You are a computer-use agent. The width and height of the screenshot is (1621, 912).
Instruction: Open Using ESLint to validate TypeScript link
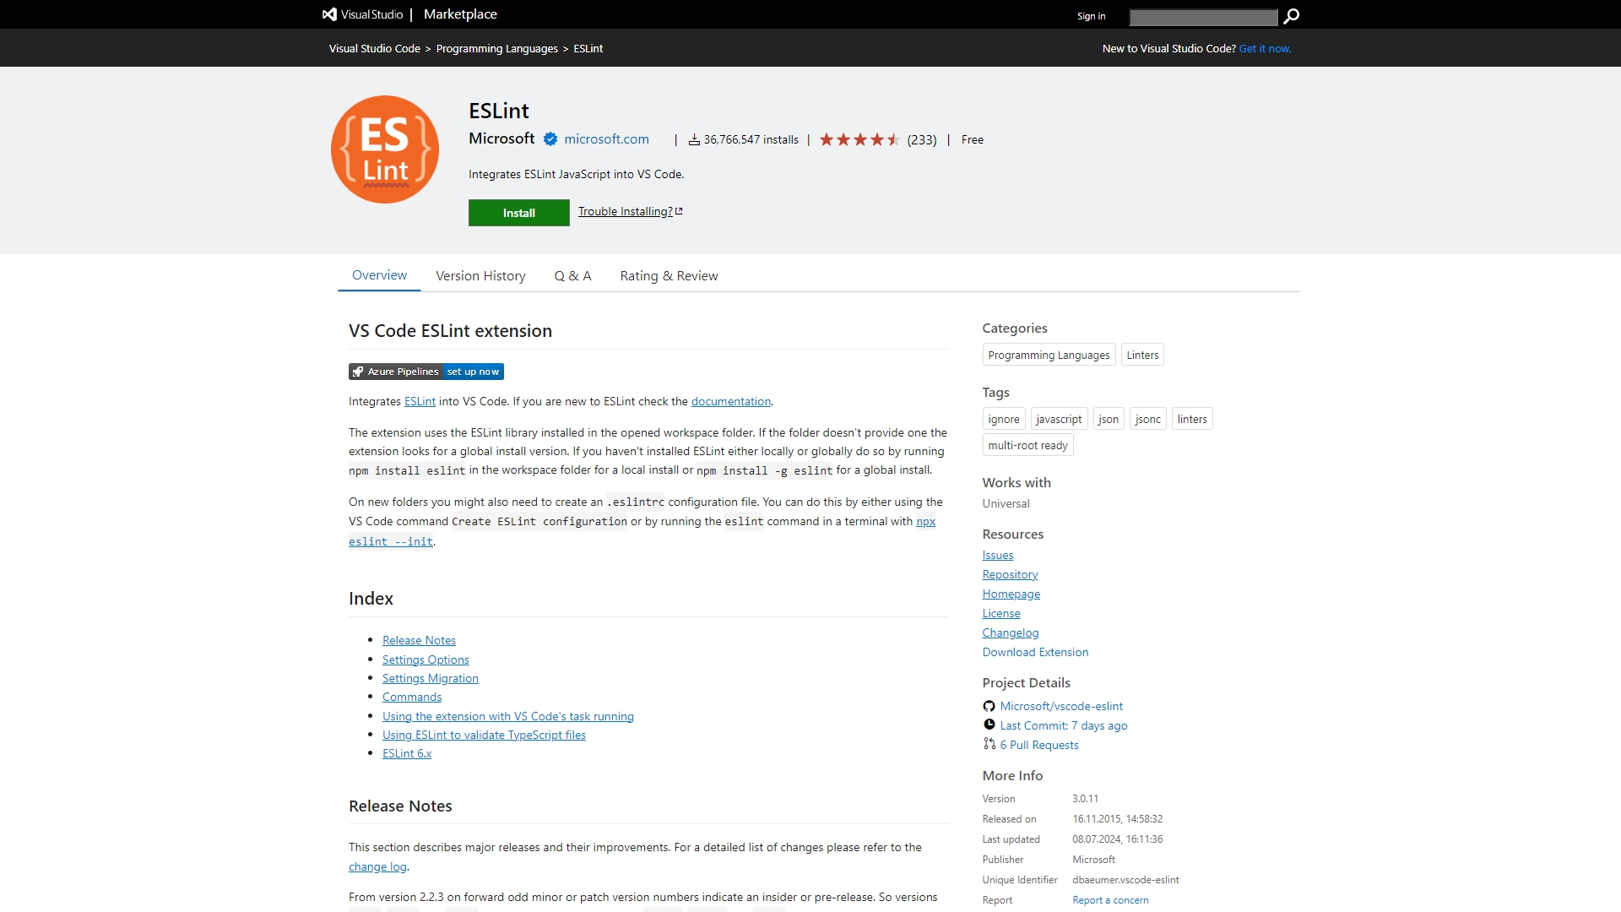tap(484, 735)
